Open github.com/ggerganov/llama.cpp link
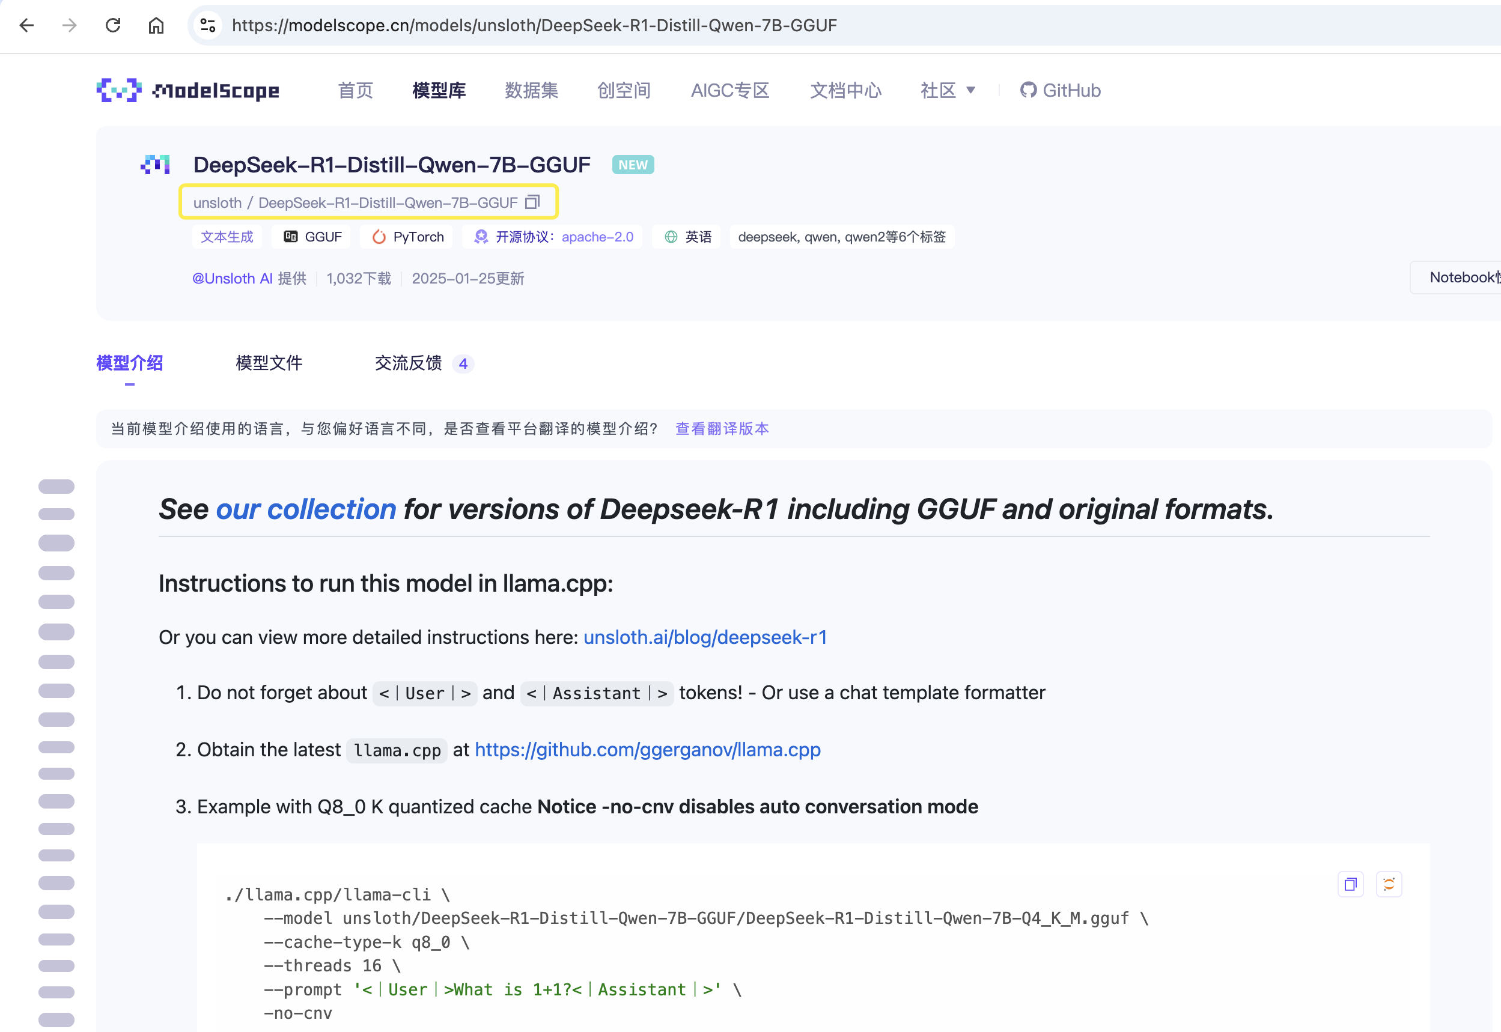 point(647,750)
